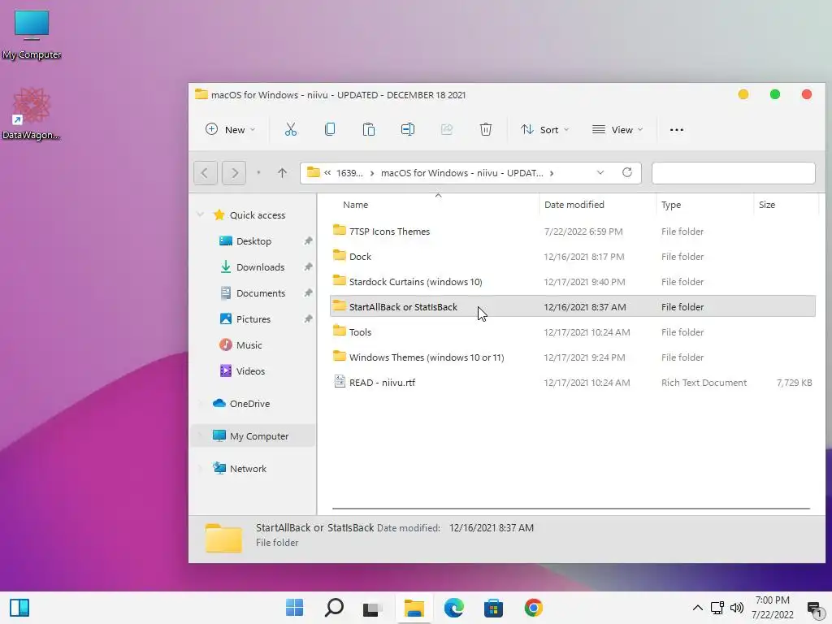
Task: Open Documents in the navigation pane
Action: click(x=261, y=292)
